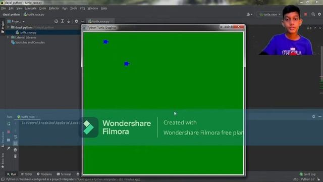Click the Search Everywhere magnifier icon
Screen dimensions: 323x182
click(313, 14)
